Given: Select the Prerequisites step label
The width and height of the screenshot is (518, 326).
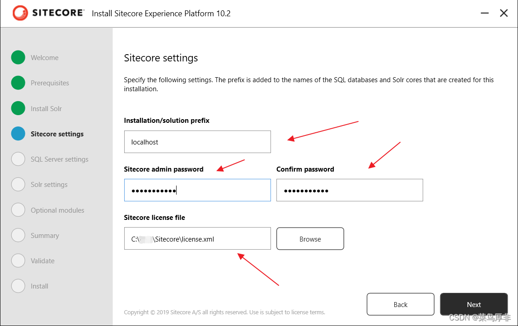Looking at the screenshot, I should point(50,83).
